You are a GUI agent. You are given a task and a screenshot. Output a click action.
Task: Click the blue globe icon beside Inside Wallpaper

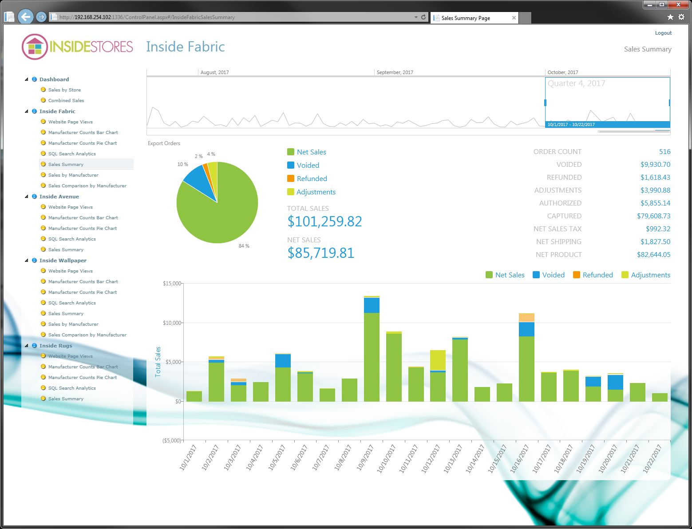[34, 261]
